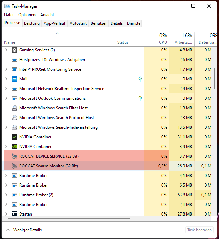Open the Datei menu
This screenshot has width=219, height=239.
coord(9,15)
